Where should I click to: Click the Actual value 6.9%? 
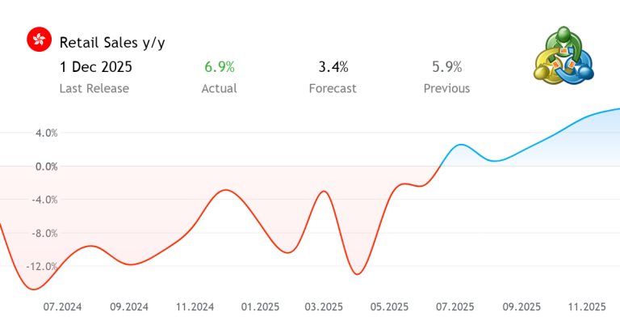point(219,66)
